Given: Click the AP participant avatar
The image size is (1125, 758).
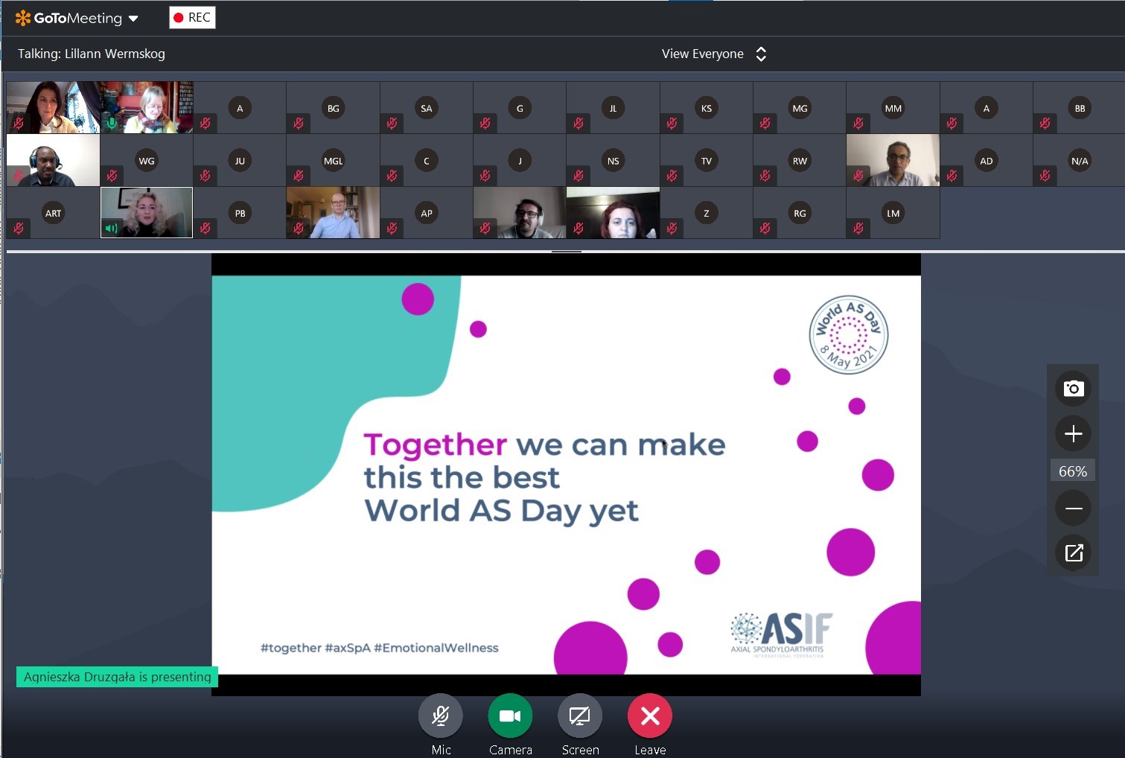Looking at the screenshot, I should point(427,213).
